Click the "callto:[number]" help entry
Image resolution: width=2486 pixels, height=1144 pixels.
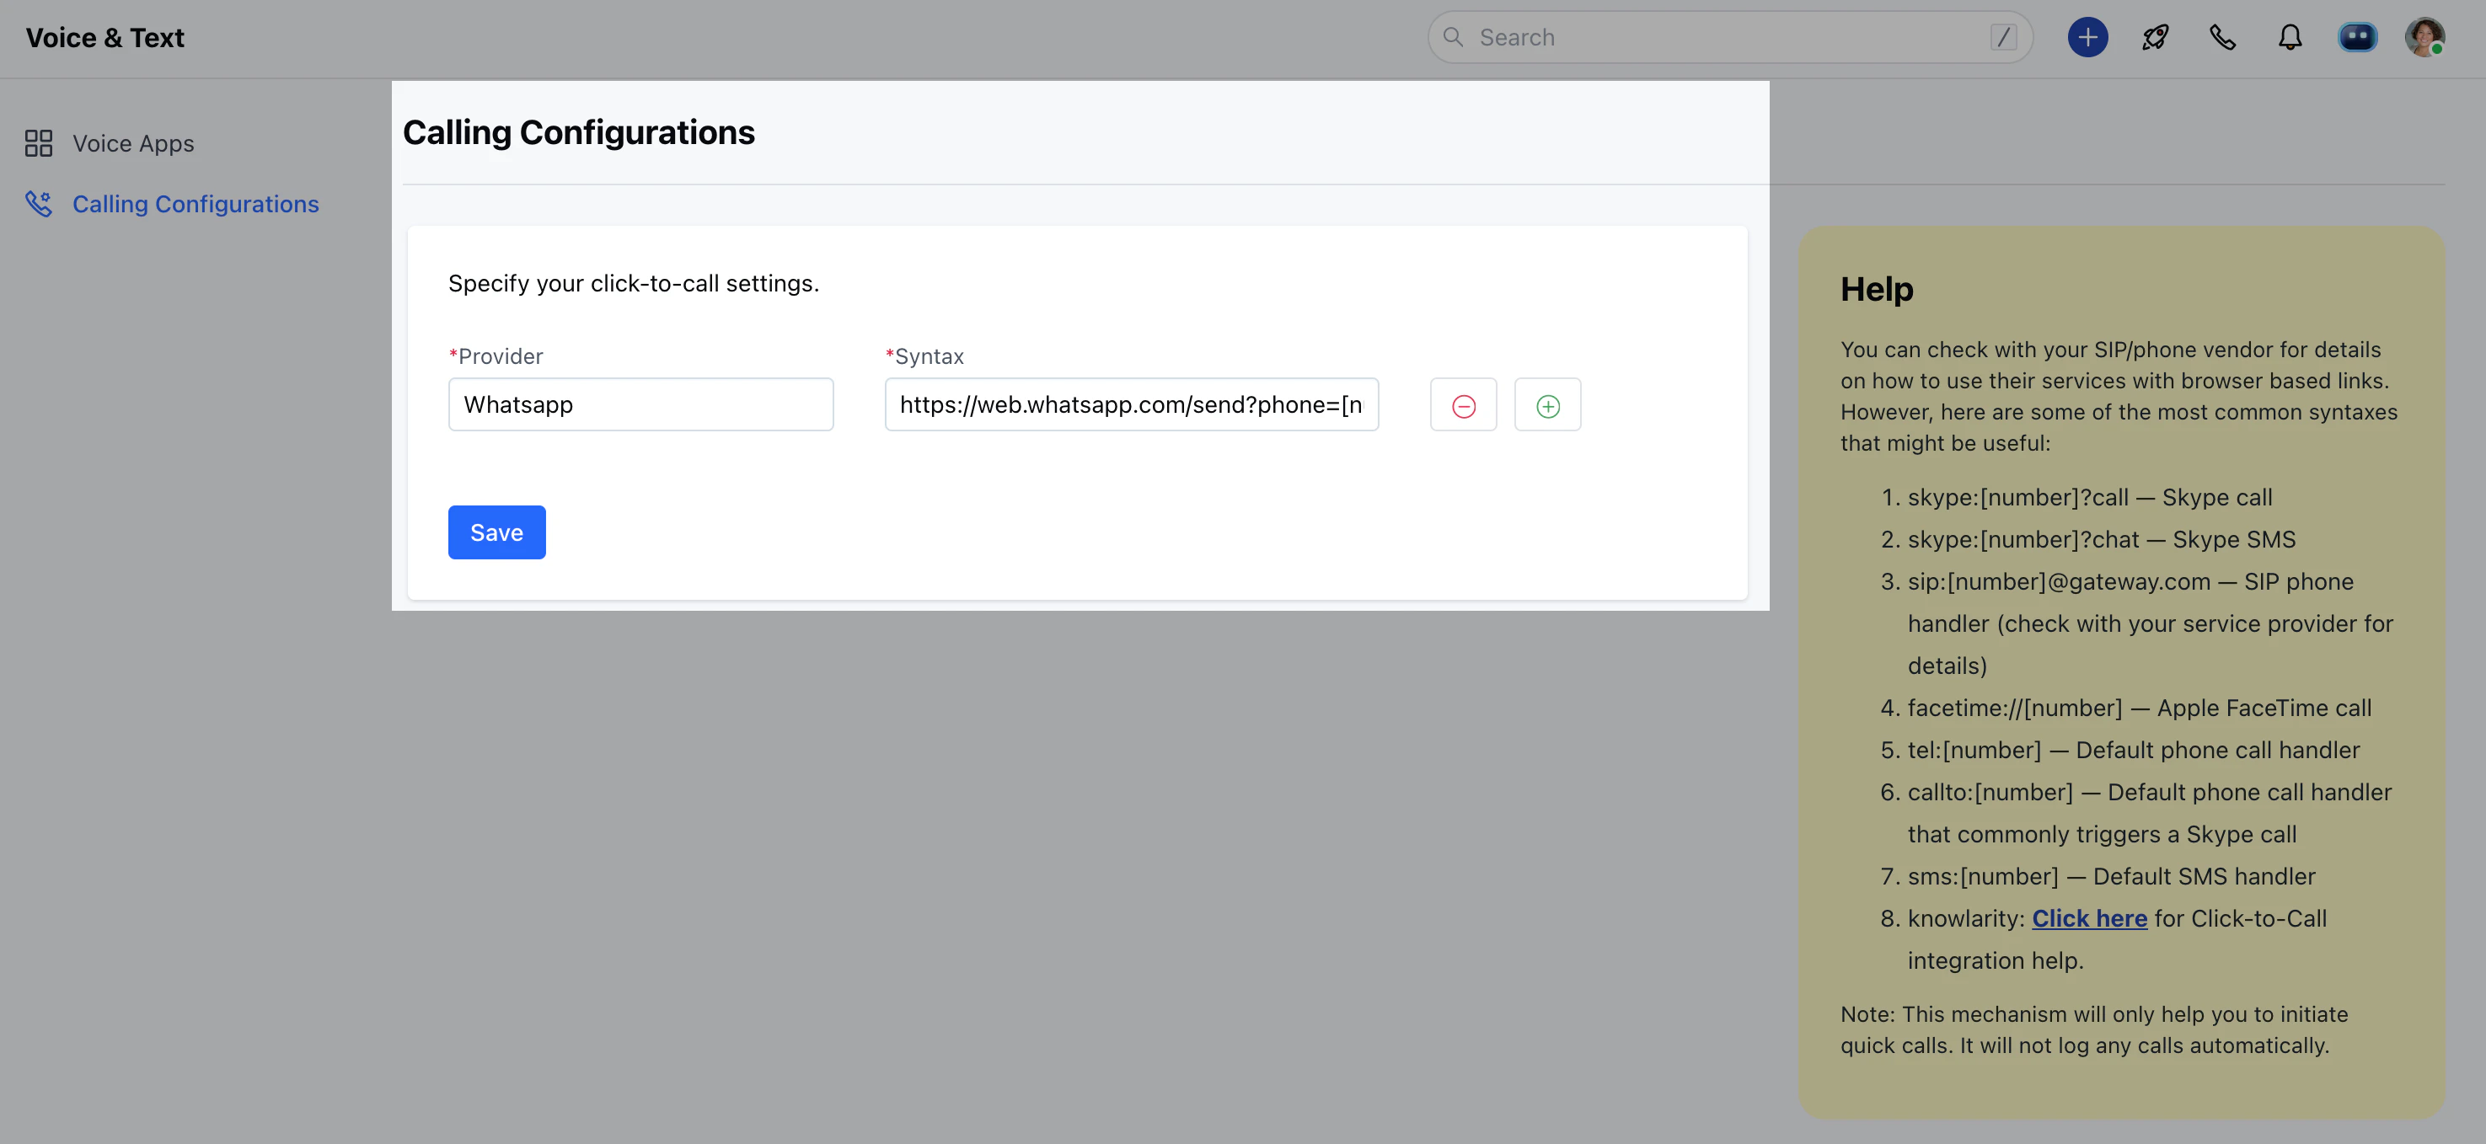click(x=2149, y=813)
